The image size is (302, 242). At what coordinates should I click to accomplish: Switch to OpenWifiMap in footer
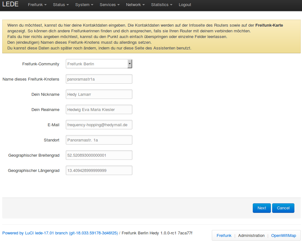[x=283, y=236]
